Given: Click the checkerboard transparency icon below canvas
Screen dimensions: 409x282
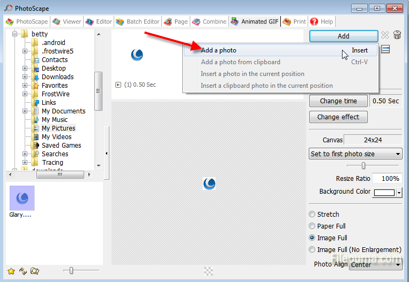Looking at the screenshot, I should 209,271.
